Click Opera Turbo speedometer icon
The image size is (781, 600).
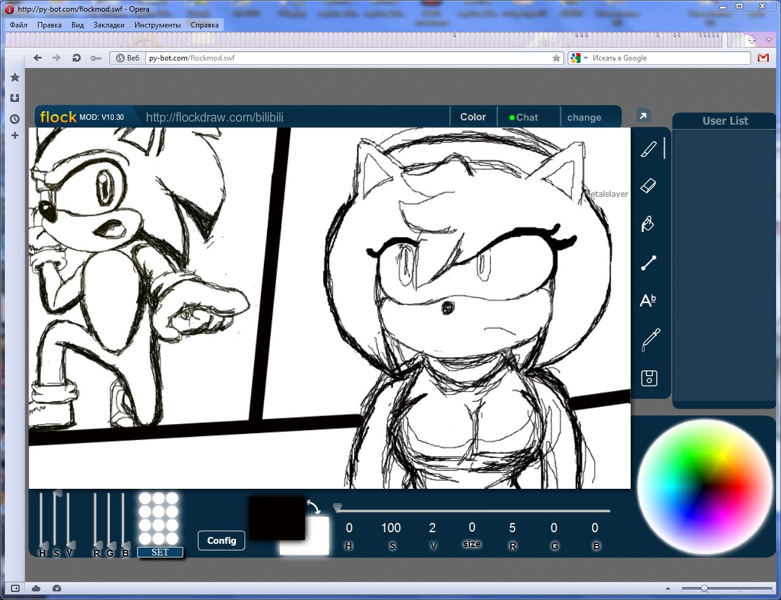(x=57, y=588)
